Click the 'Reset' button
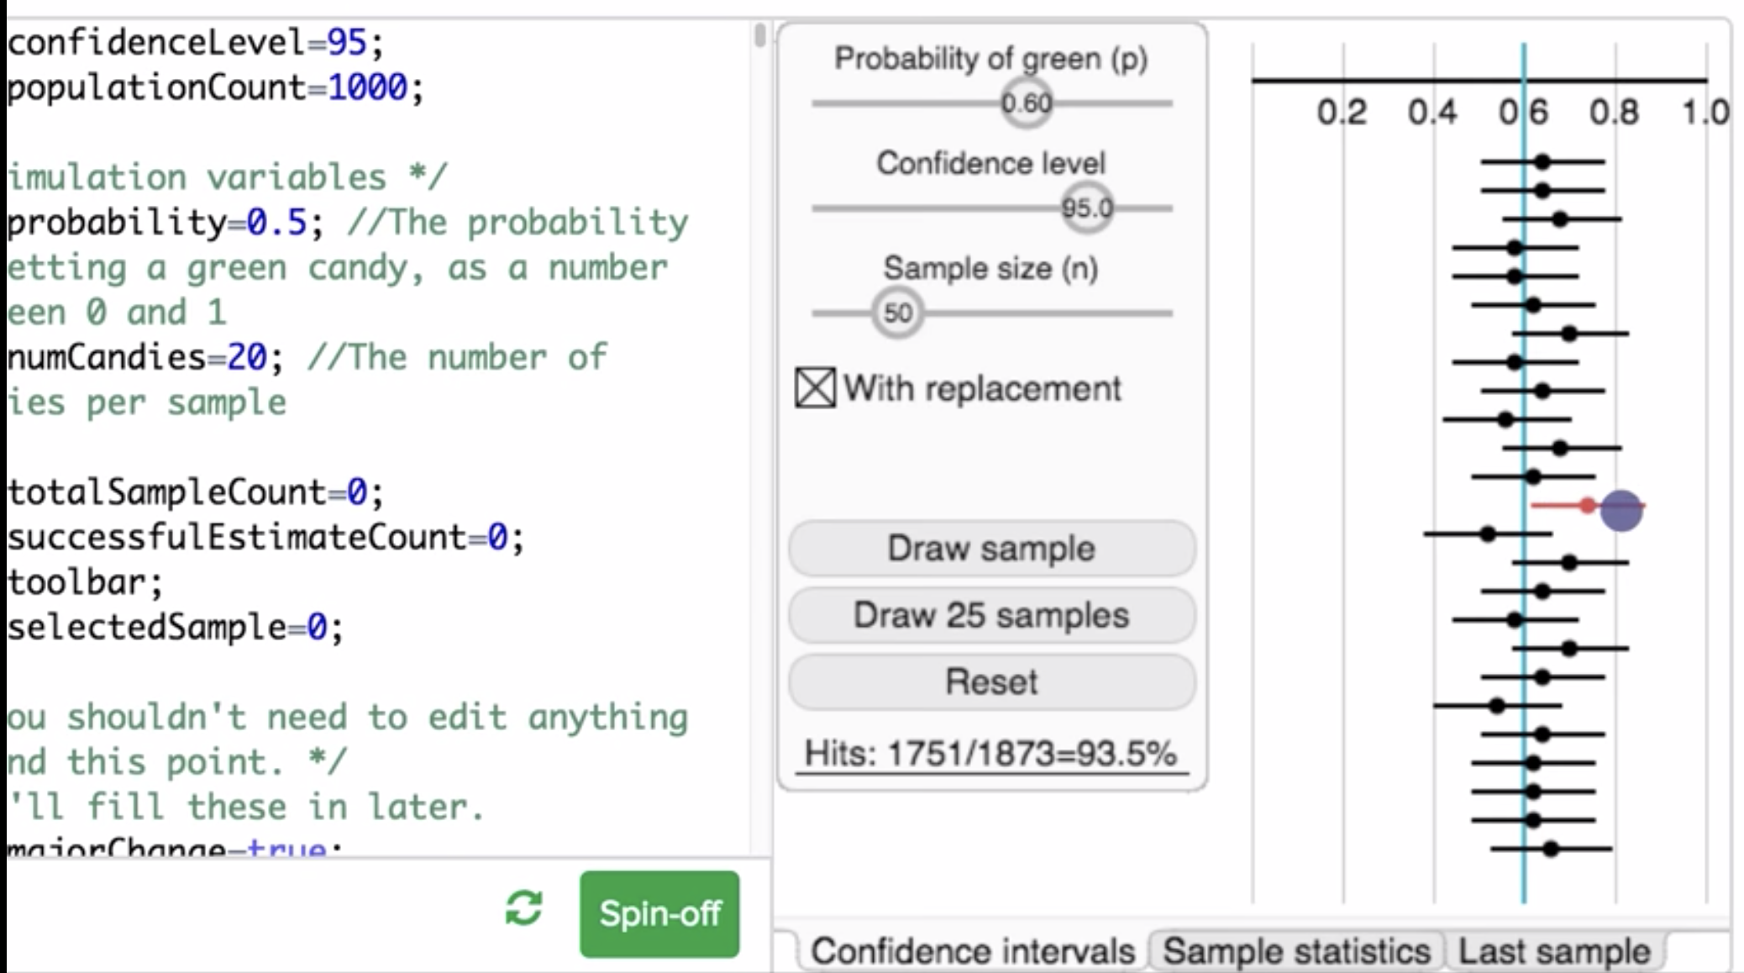Viewport: 1744px width, 973px height. (990, 681)
